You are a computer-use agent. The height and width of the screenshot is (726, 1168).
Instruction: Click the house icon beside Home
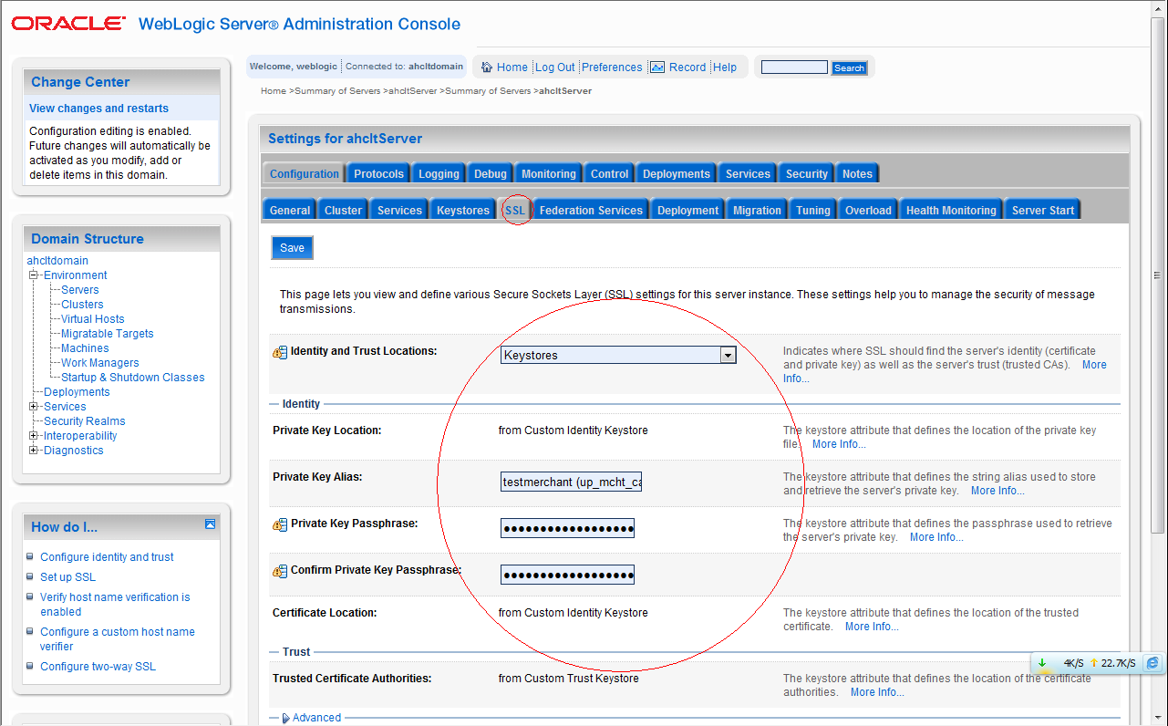(x=487, y=67)
